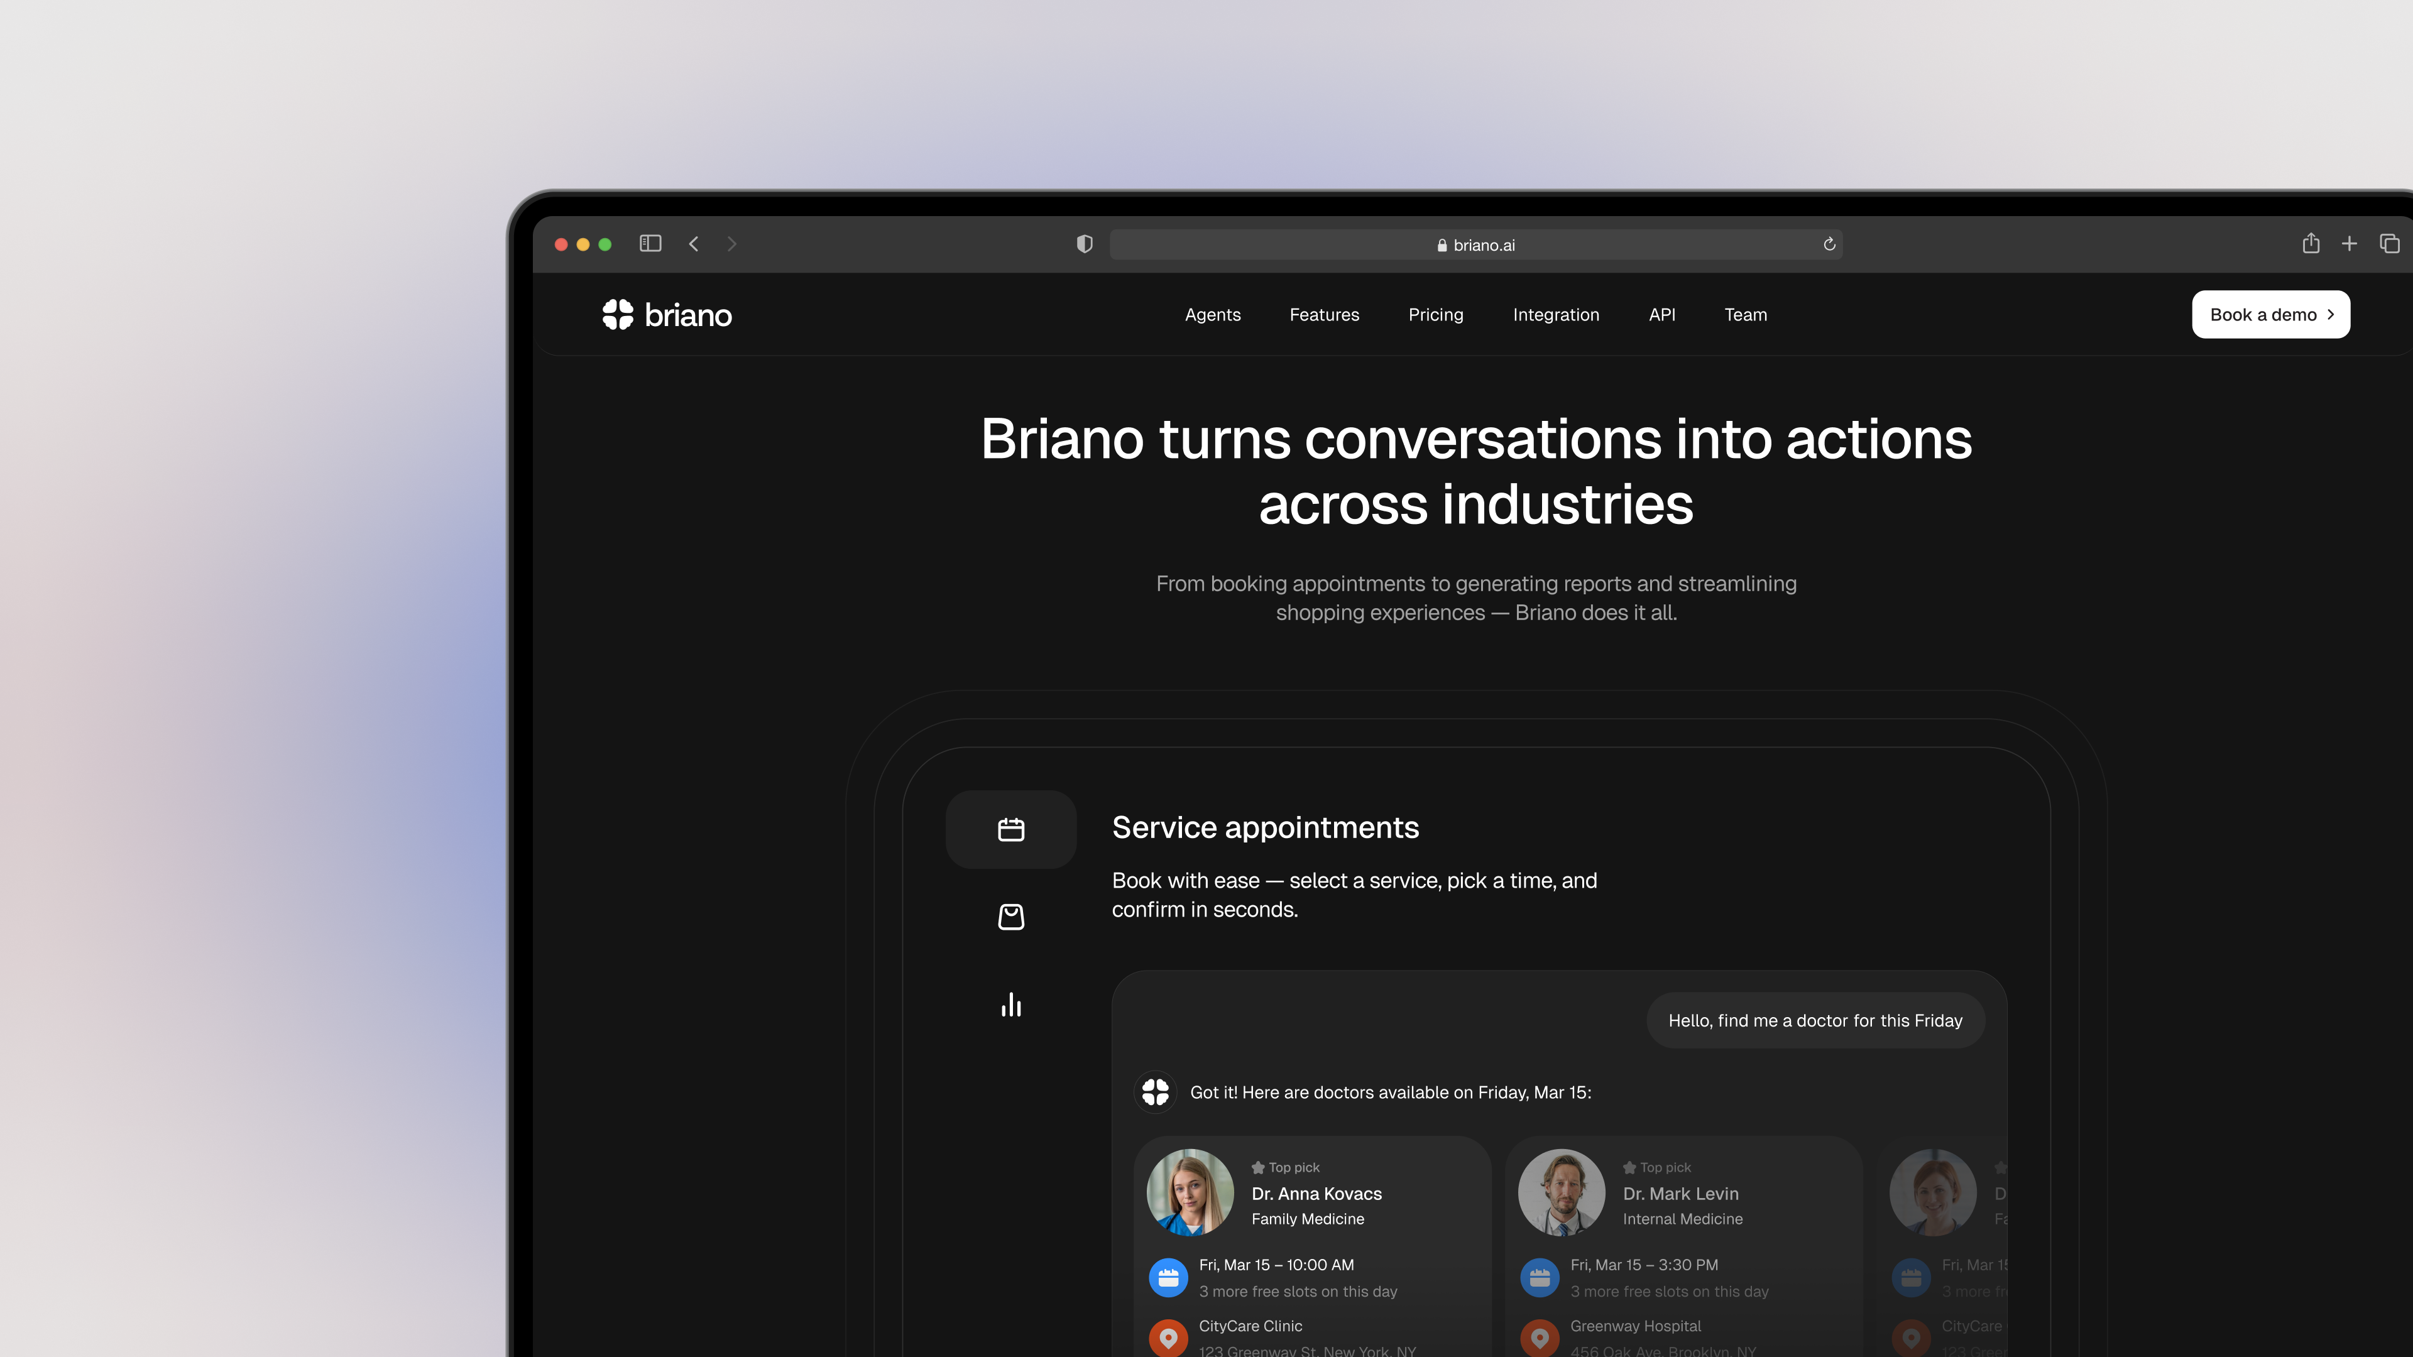This screenshot has width=2413, height=1357.
Task: Open the Agents nav item
Action: [x=1212, y=315]
